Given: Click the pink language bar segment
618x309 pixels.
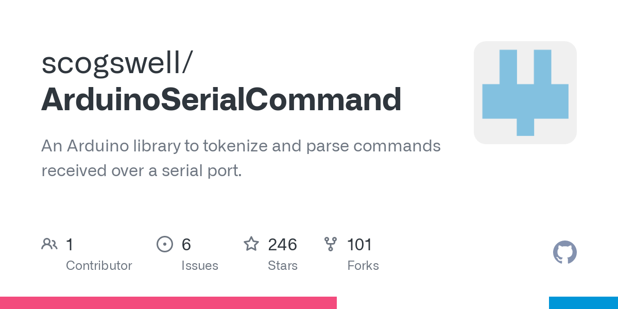Looking at the screenshot, I should point(168,303).
